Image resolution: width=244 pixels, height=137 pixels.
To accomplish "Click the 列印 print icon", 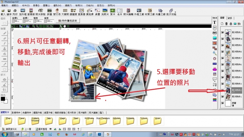I will 15,12.
